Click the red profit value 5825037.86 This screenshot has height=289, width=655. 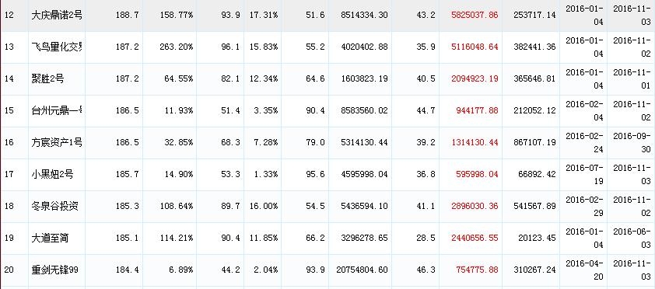tap(475, 16)
